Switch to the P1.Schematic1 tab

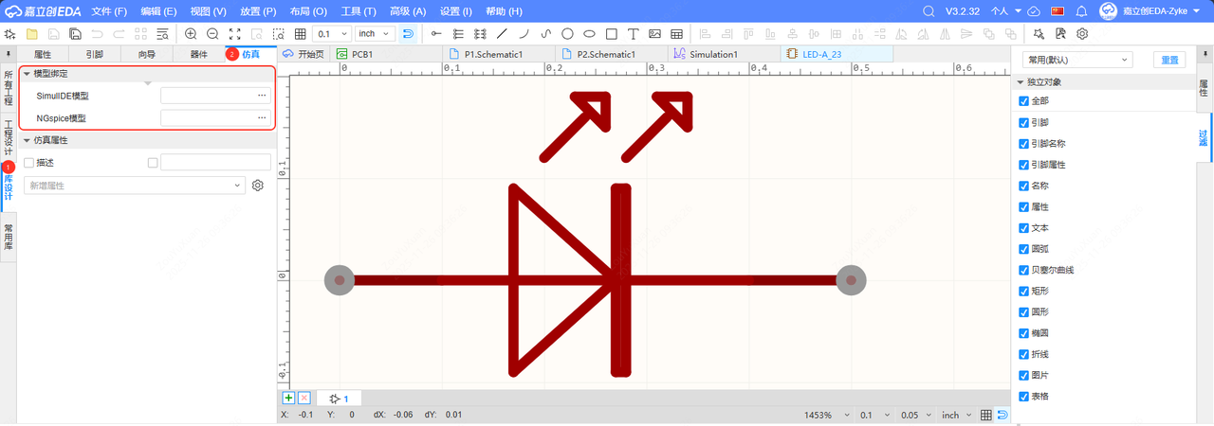[493, 55]
